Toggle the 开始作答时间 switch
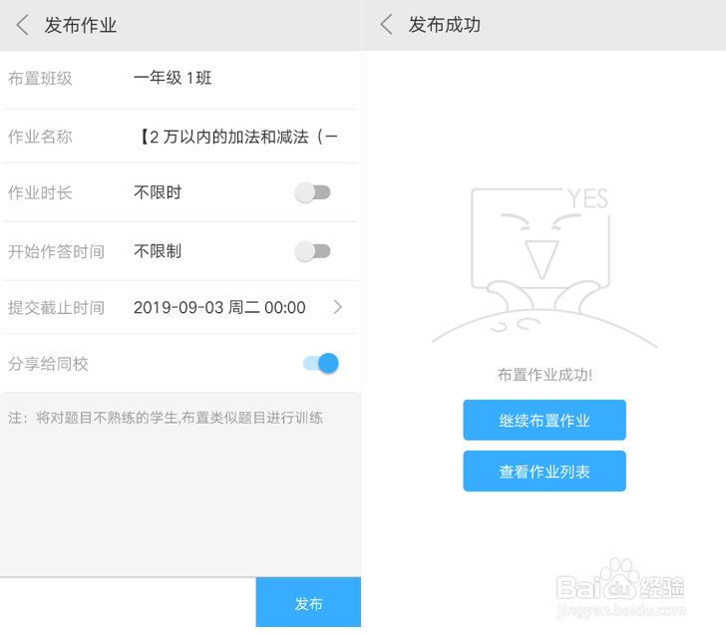726x636 pixels. pos(313,251)
